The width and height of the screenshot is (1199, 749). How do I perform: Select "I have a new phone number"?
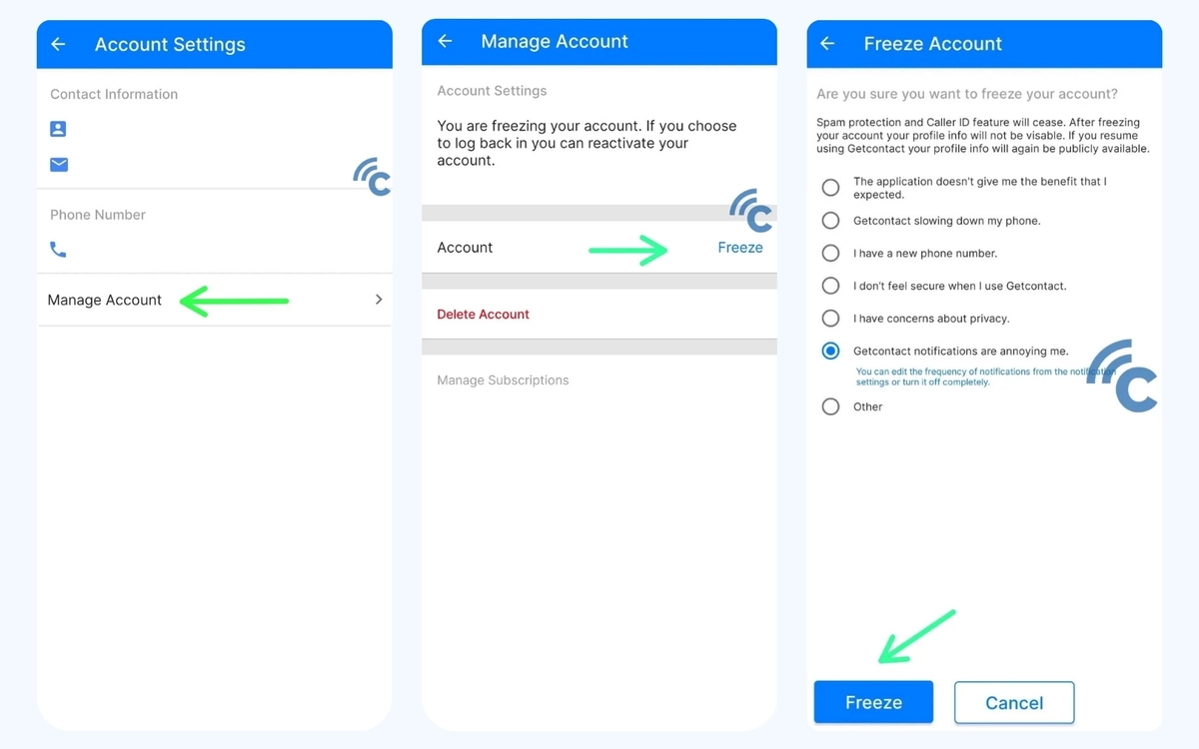click(x=830, y=254)
